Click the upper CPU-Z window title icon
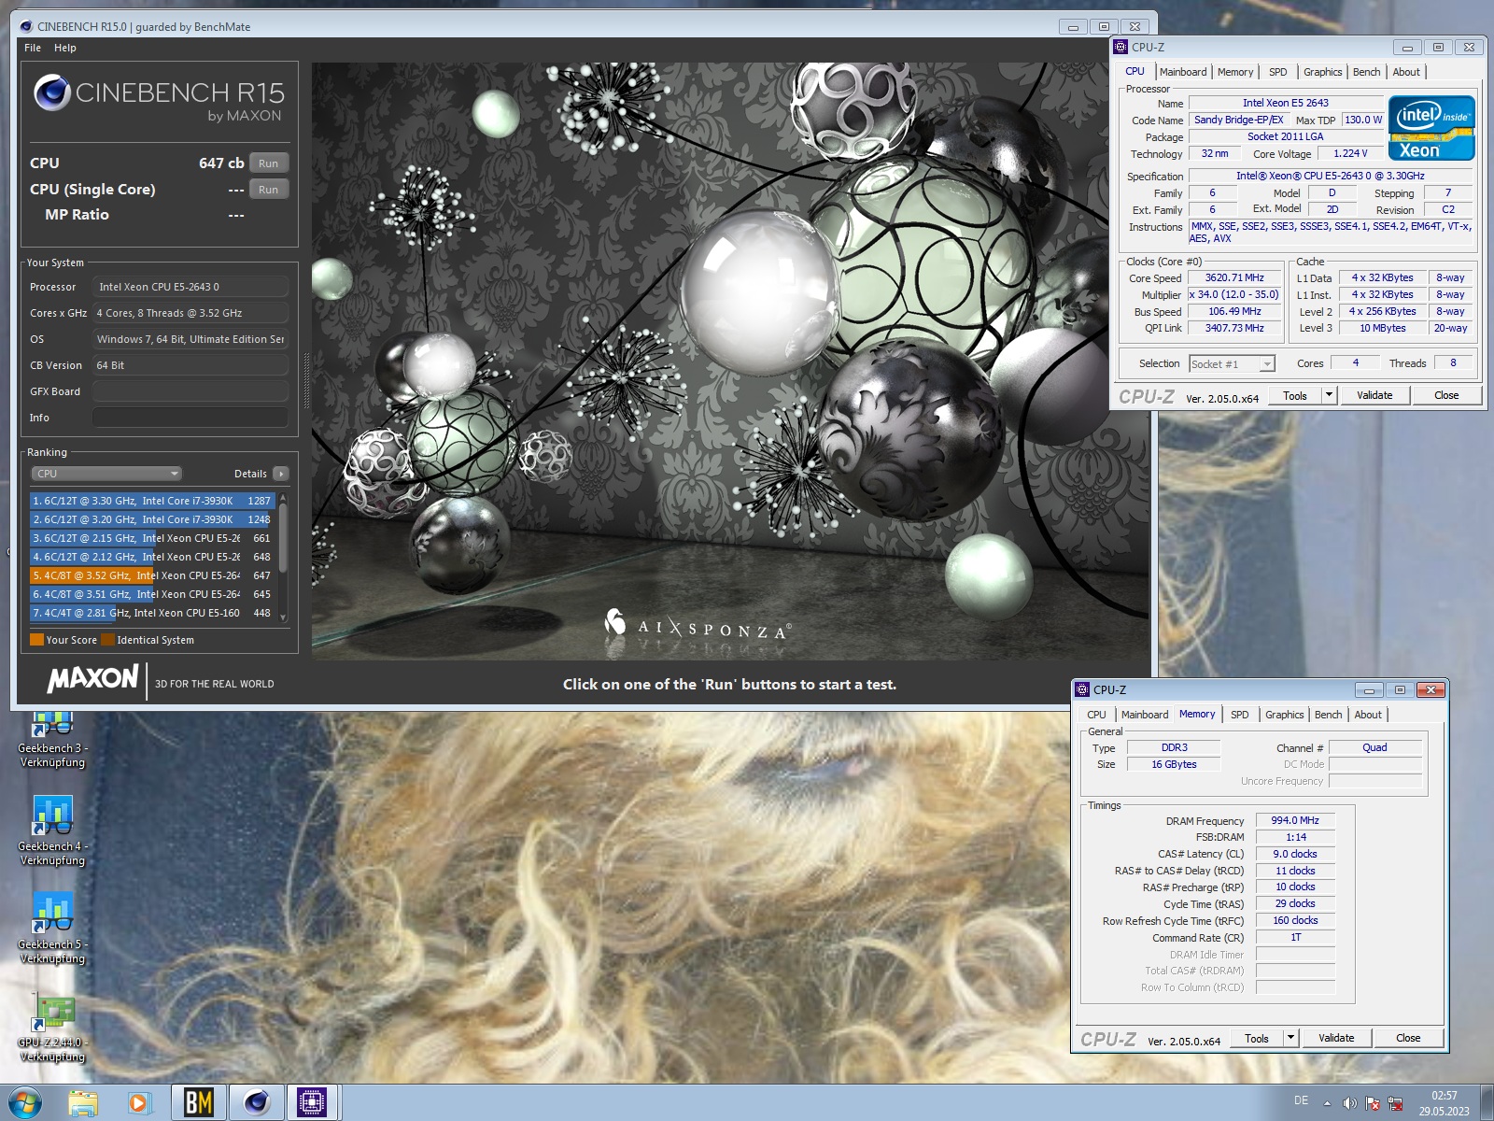This screenshot has height=1121, width=1494. pyautogui.click(x=1121, y=47)
